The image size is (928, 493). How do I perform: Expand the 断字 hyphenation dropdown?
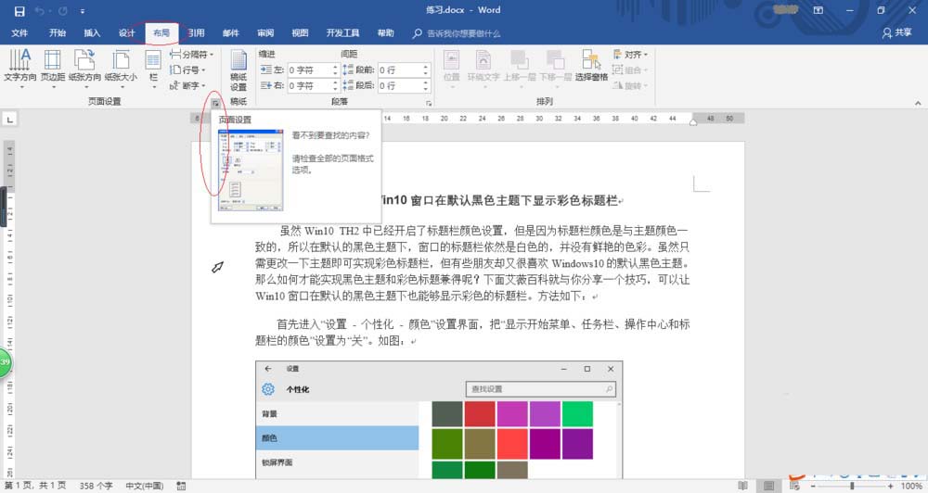pos(187,85)
